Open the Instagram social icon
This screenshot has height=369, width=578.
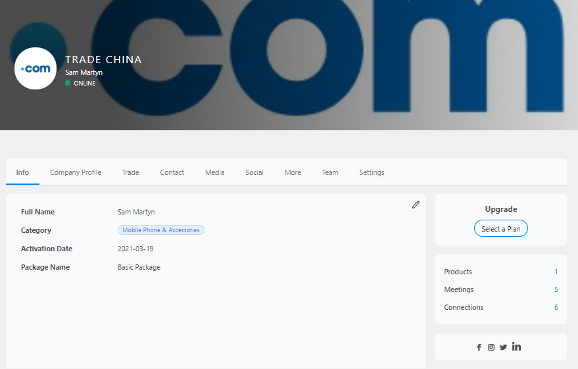tap(491, 347)
